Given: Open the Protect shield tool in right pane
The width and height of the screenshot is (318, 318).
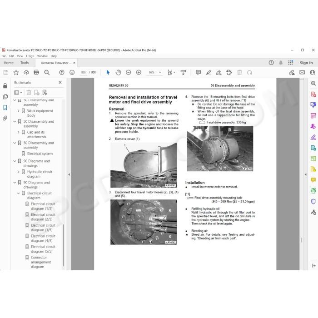Looking at the screenshot, I should tap(313, 201).
